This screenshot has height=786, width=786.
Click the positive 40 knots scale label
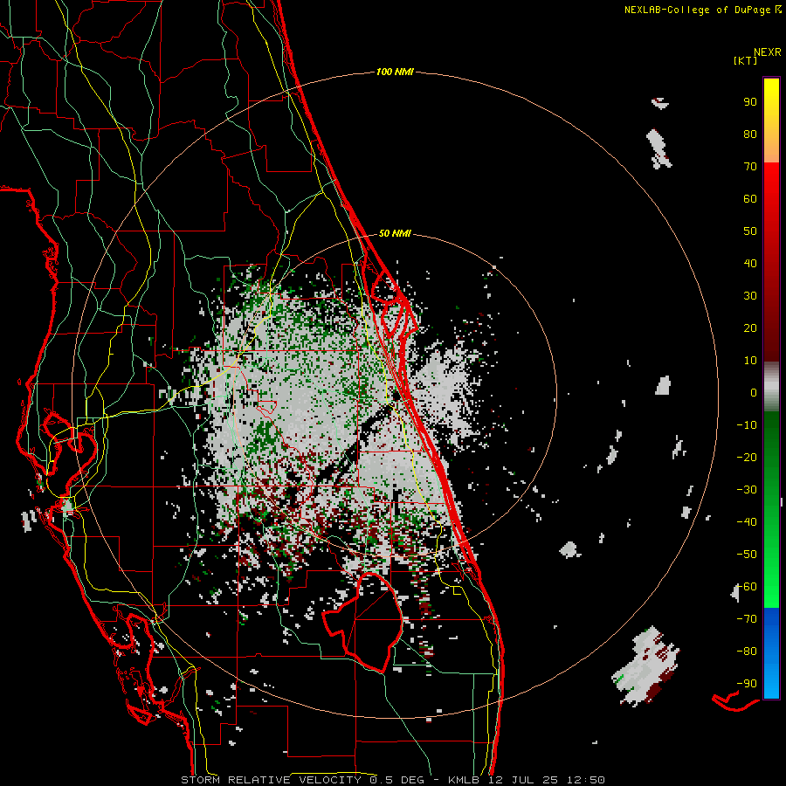point(750,263)
